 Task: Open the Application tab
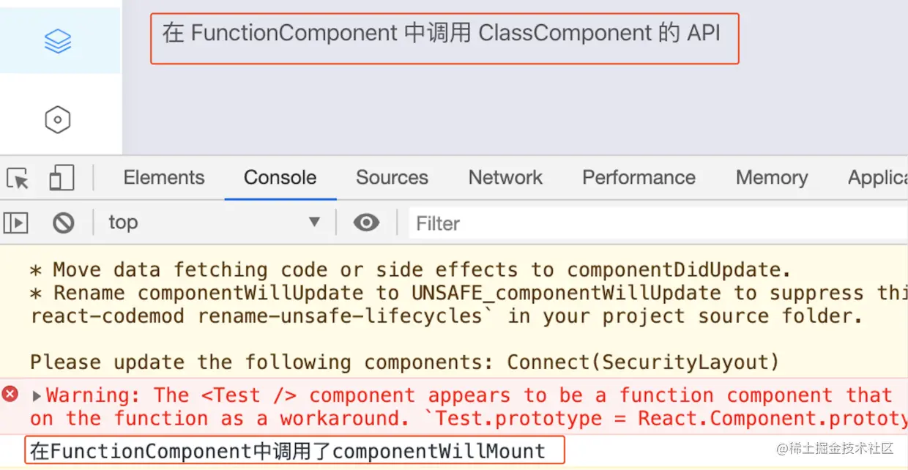click(877, 177)
